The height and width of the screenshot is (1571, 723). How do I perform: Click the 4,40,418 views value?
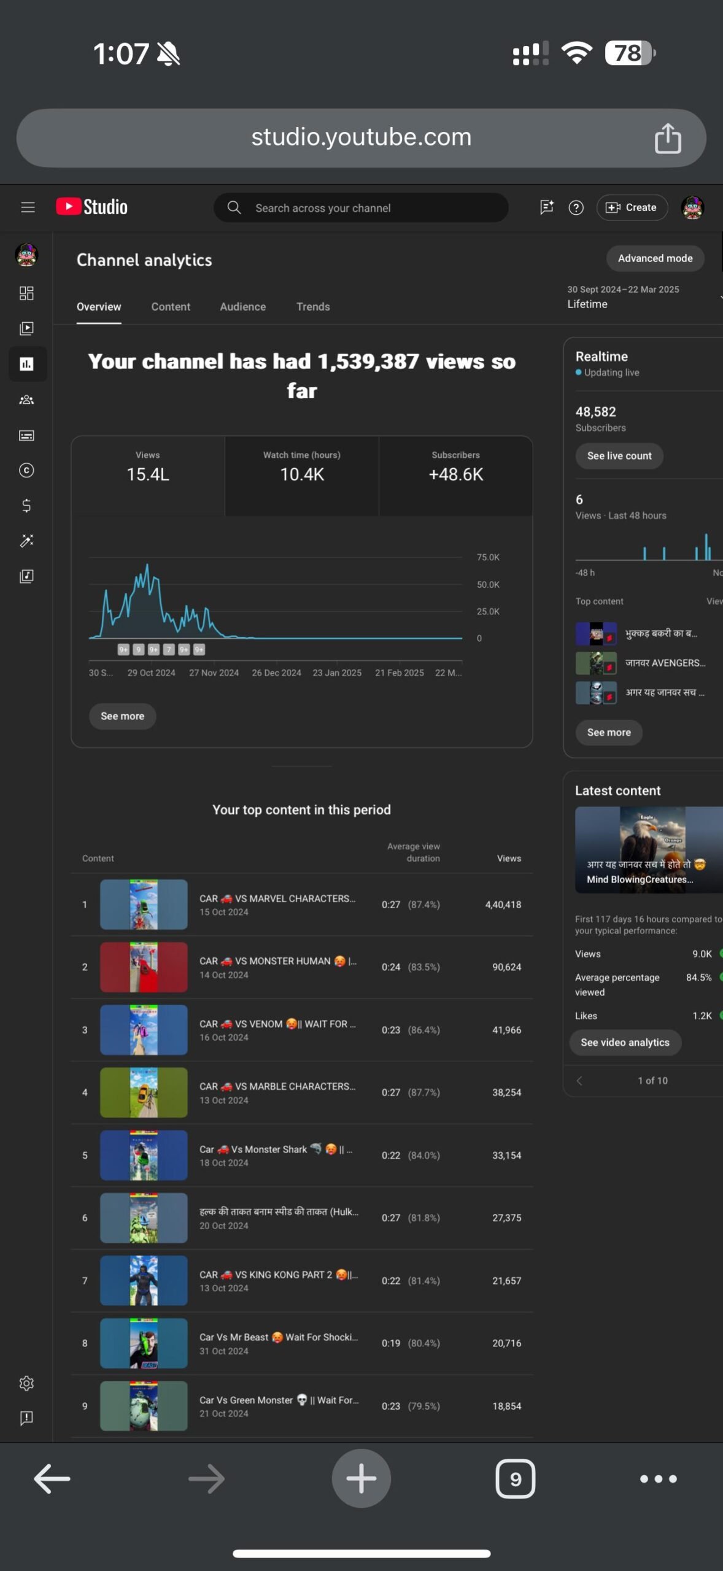tap(503, 905)
